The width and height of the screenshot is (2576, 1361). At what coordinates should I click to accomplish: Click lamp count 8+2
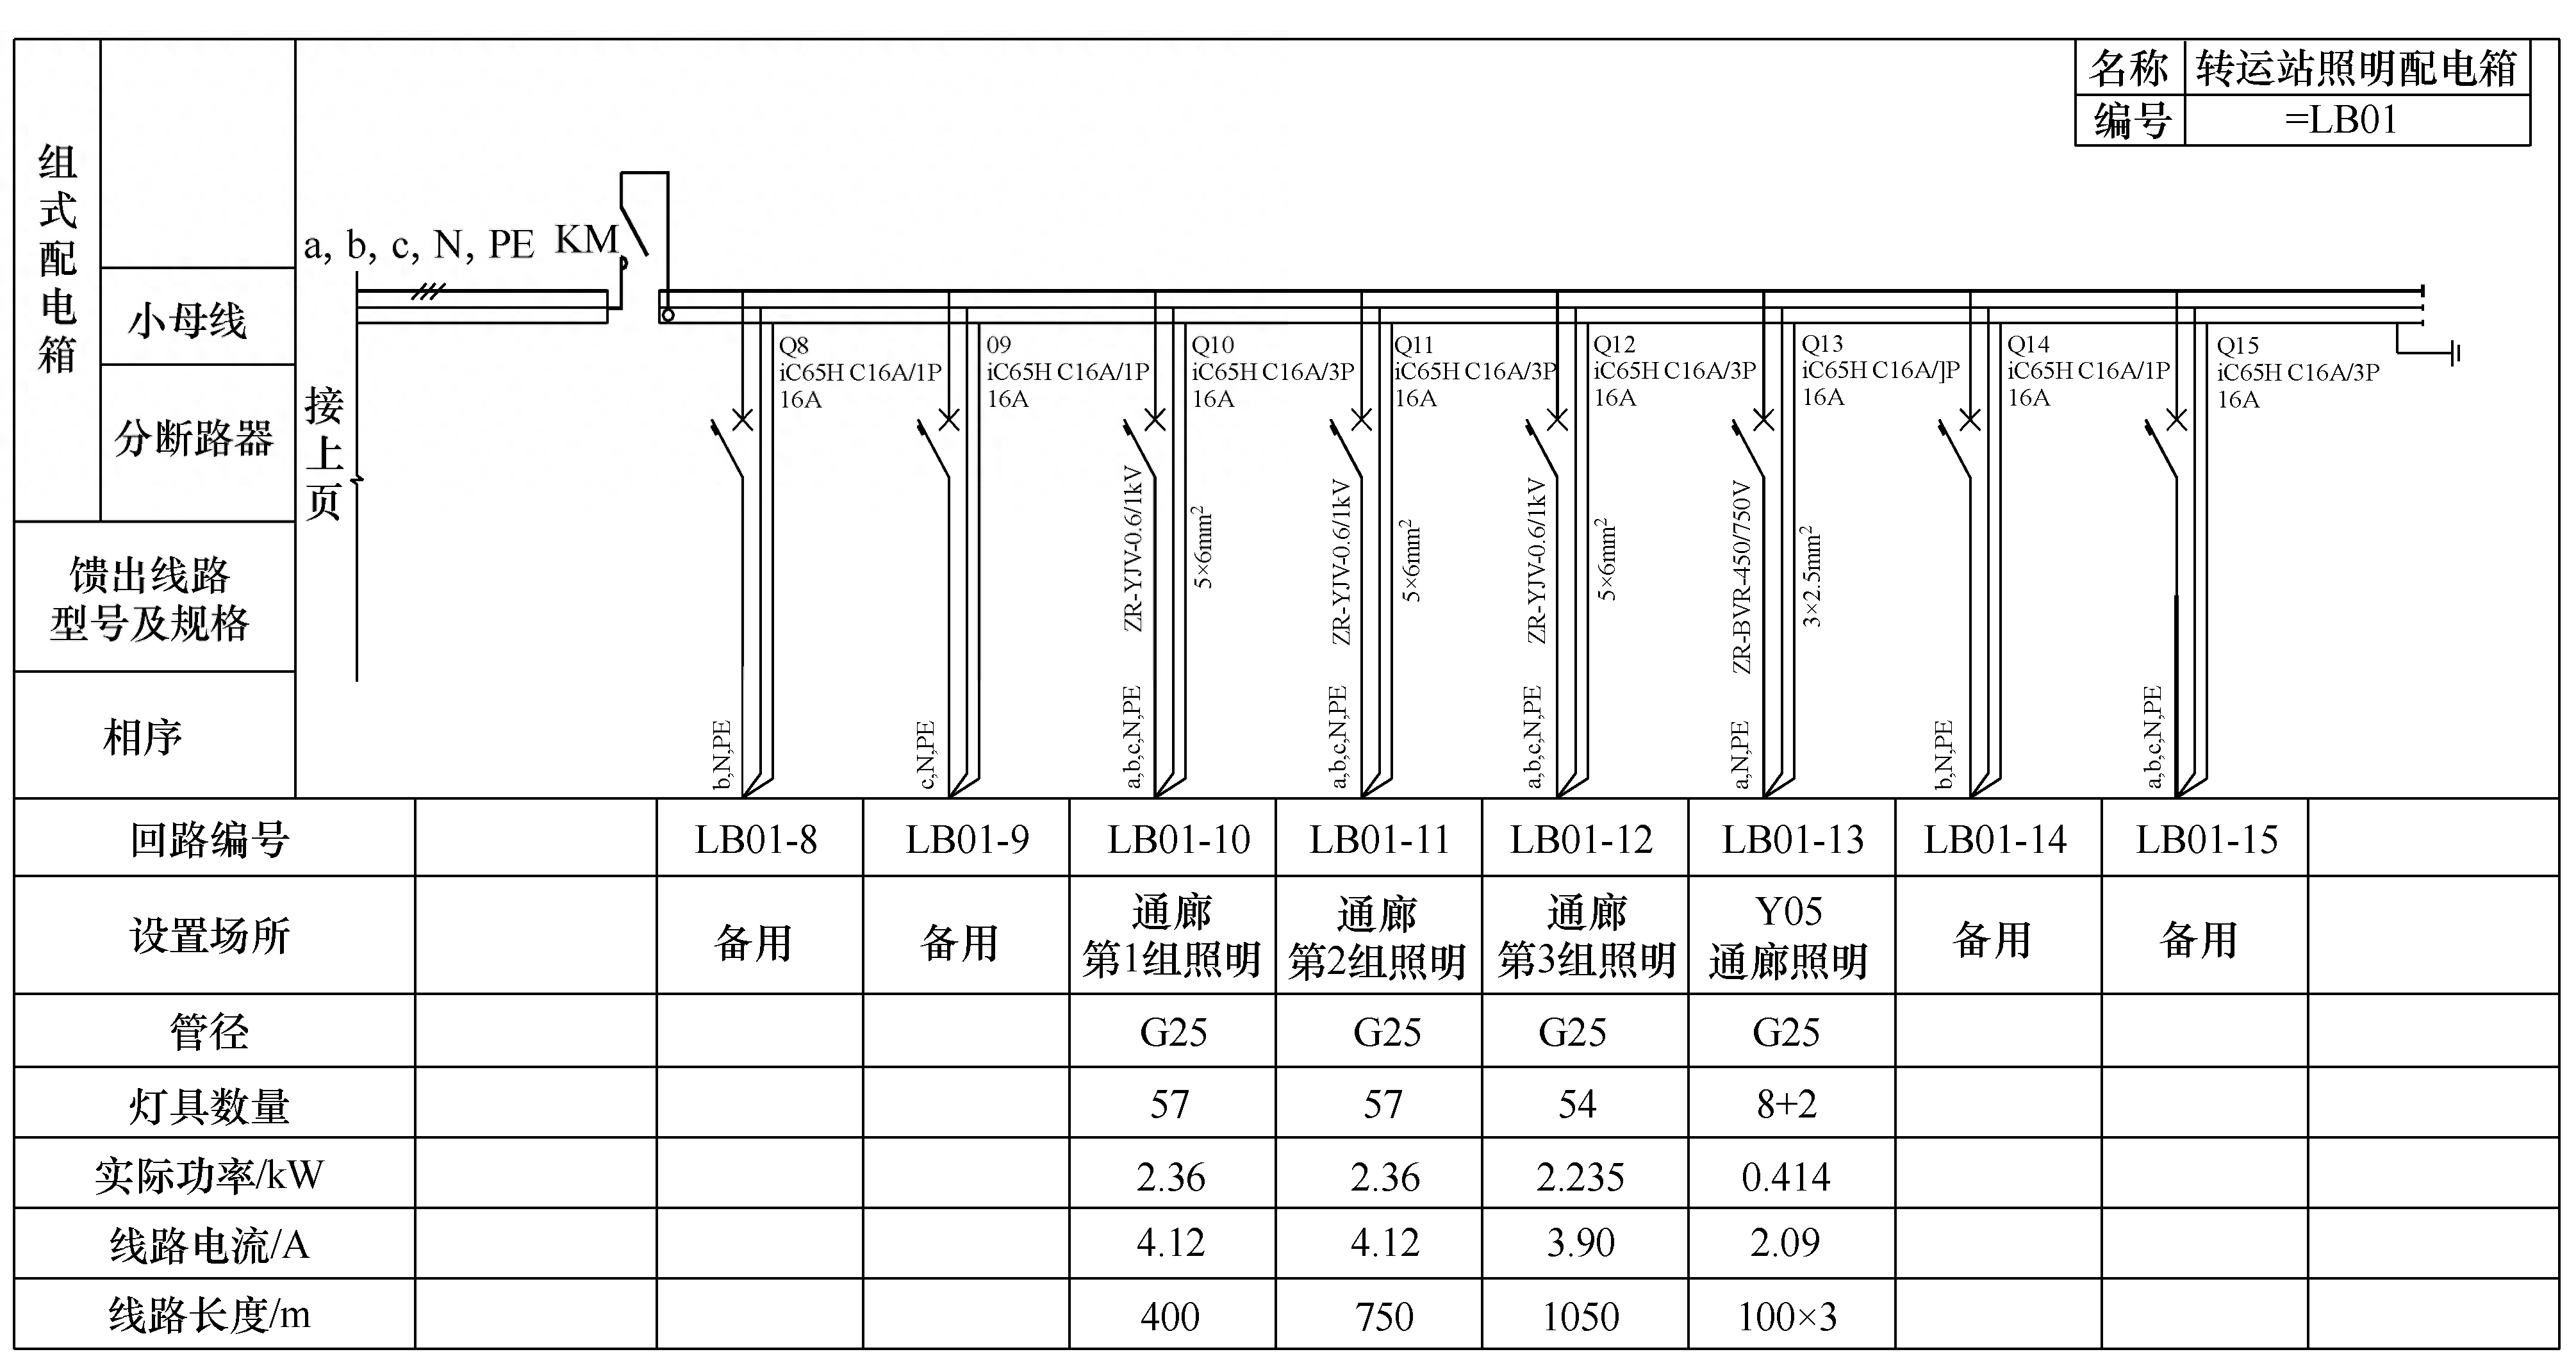pyautogui.click(x=1786, y=1104)
